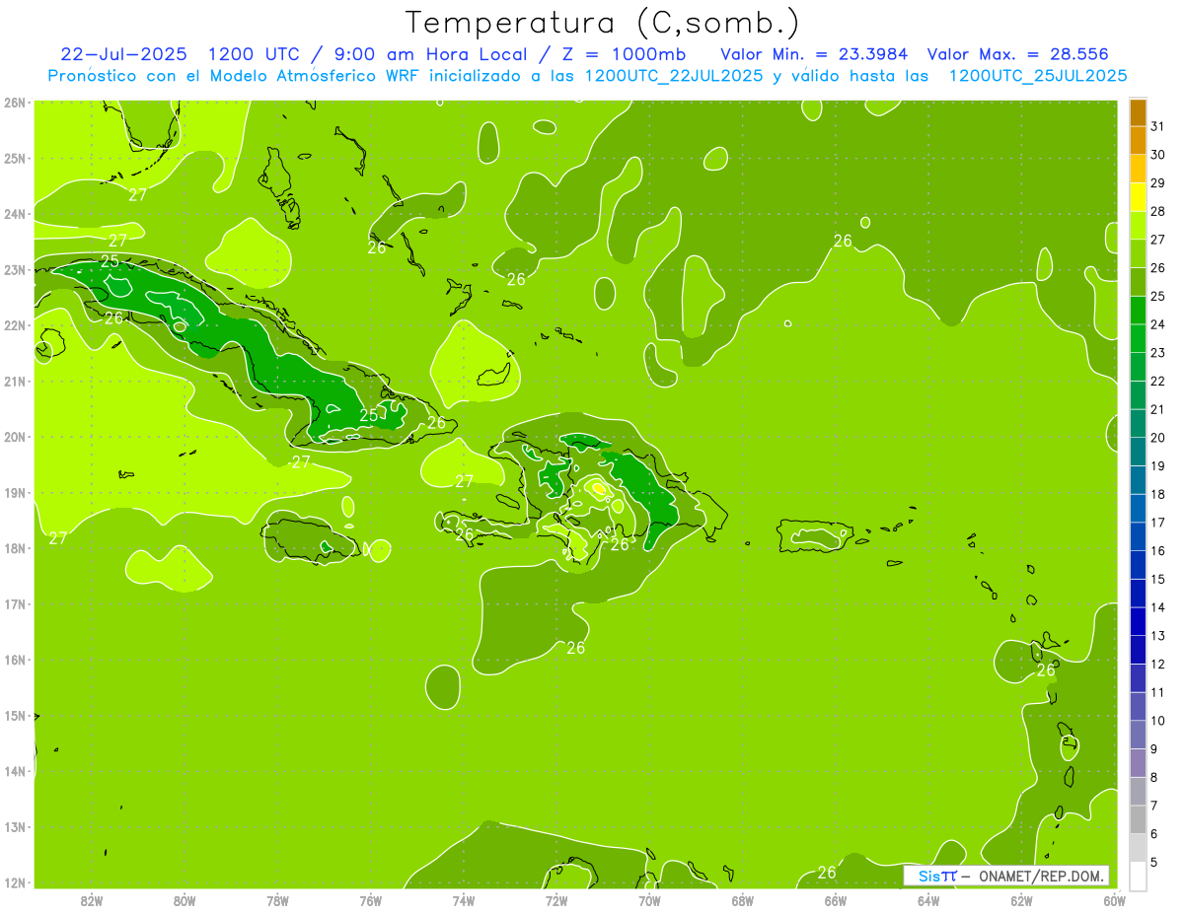Click the '66W' longitude axis label

pyautogui.click(x=836, y=900)
